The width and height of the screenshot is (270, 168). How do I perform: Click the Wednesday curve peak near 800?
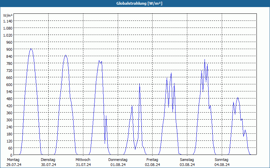coord(99,60)
